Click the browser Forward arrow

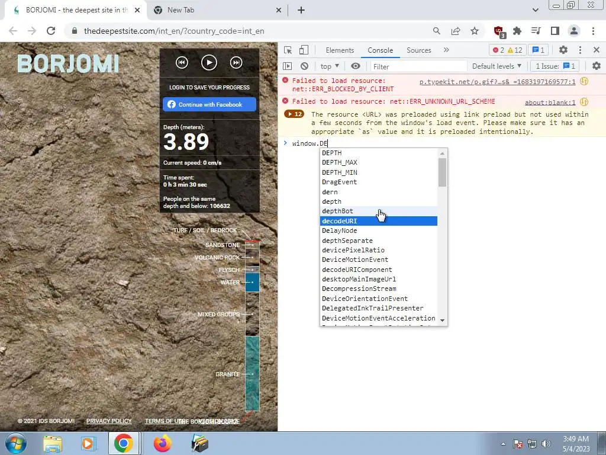click(x=32, y=31)
